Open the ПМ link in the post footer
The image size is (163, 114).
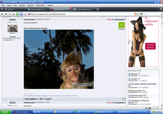(x=41, y=99)
